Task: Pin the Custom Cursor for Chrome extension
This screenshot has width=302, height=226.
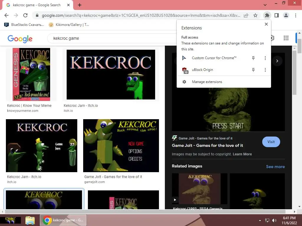Action: tap(253, 58)
